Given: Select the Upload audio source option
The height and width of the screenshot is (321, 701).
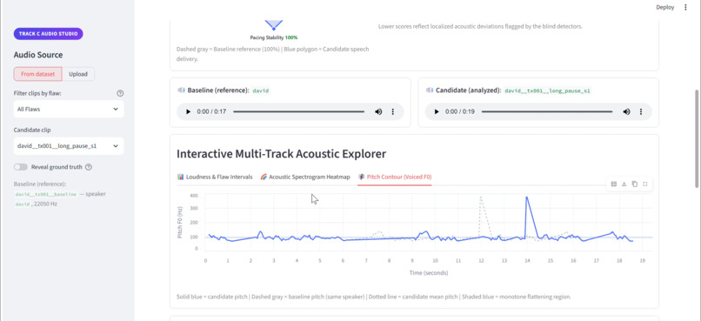Looking at the screenshot, I should 78,74.
